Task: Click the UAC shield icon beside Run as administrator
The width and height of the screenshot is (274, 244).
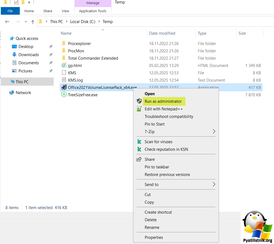Action: coord(139,101)
